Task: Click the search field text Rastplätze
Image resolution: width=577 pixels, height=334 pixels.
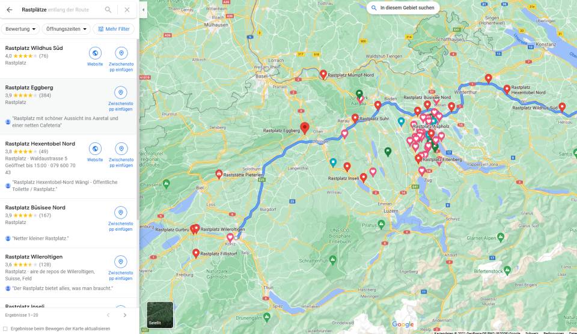Action: point(34,10)
